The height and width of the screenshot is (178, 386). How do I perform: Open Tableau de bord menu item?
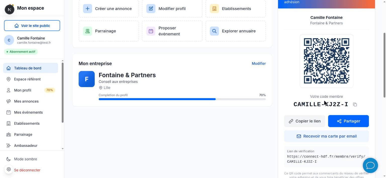30,68
